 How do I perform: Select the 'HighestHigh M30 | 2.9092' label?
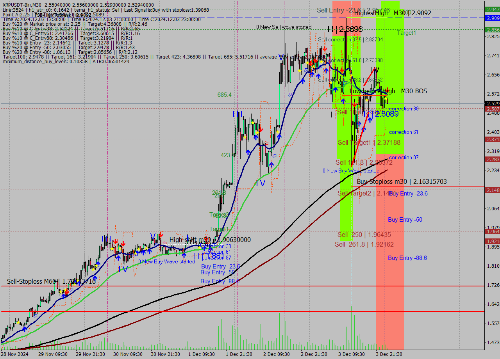point(393,13)
